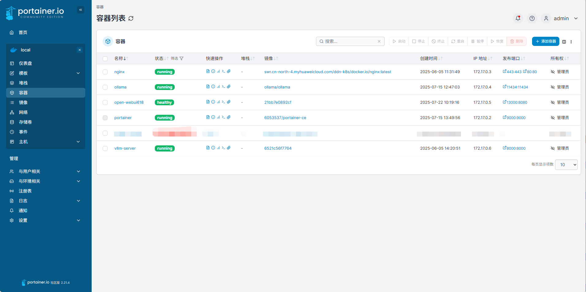Open the vllm-server container link
The width and height of the screenshot is (586, 292).
coord(125,148)
